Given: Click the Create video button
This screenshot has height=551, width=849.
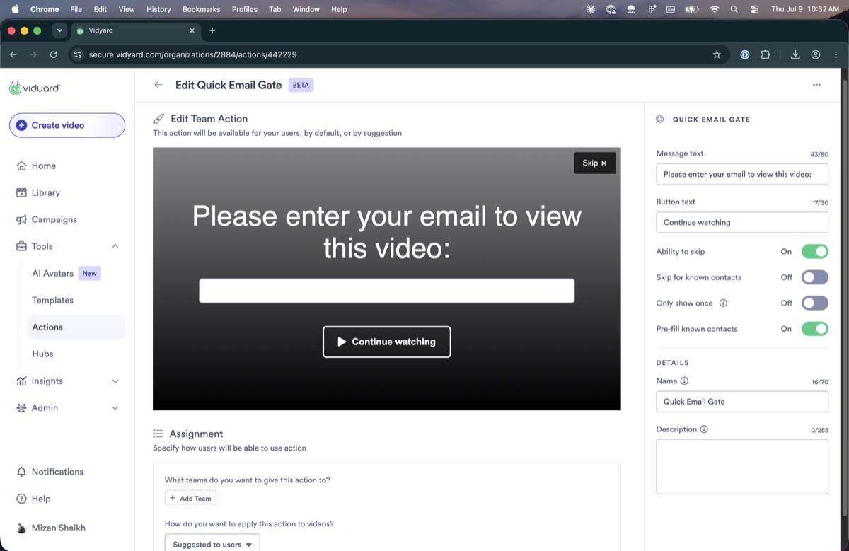Looking at the screenshot, I should pos(67,125).
